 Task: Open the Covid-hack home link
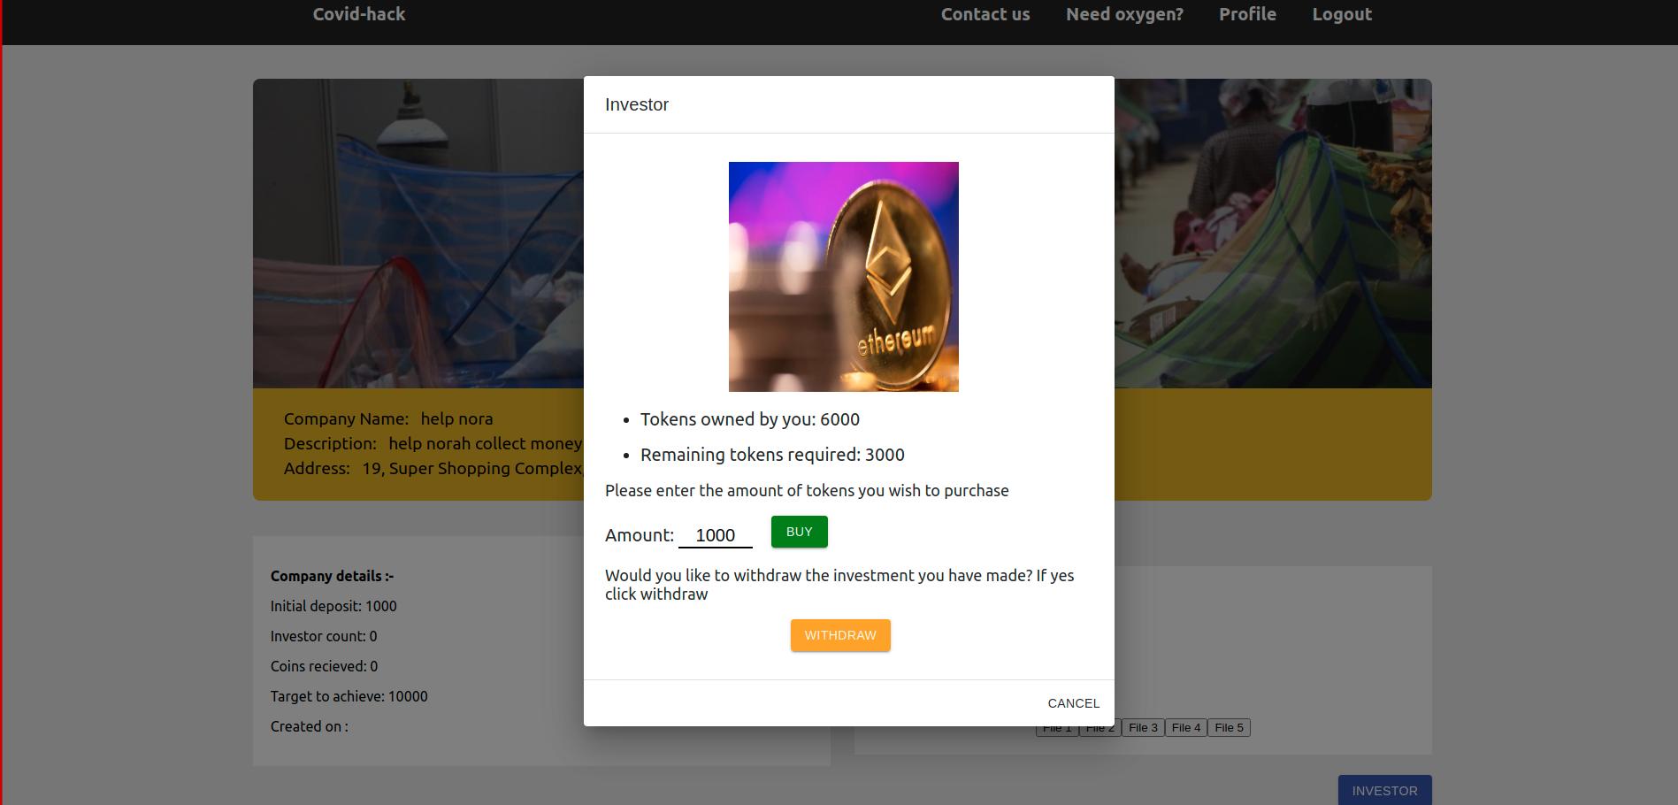(359, 14)
